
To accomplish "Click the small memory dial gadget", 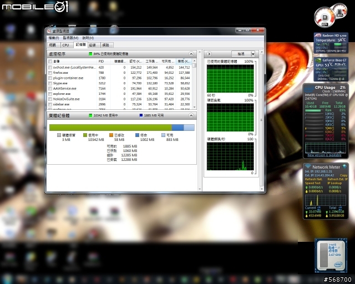I will (x=340, y=11).
